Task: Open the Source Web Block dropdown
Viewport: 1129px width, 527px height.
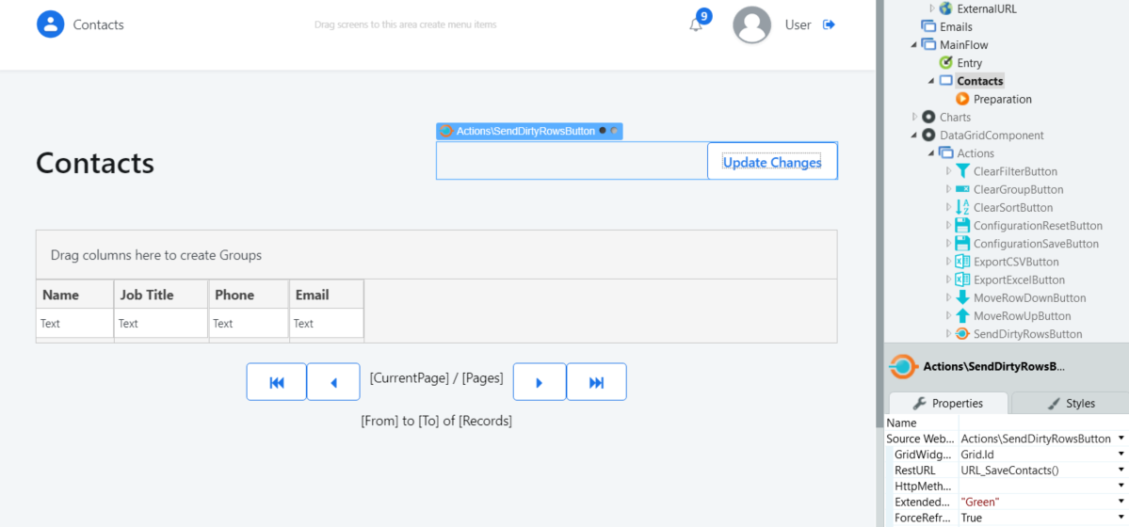Action: coord(1121,439)
